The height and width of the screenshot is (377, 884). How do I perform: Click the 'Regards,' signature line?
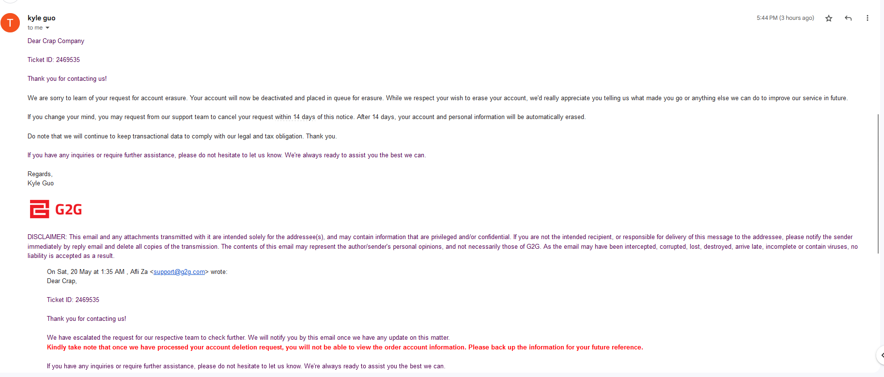pos(40,174)
